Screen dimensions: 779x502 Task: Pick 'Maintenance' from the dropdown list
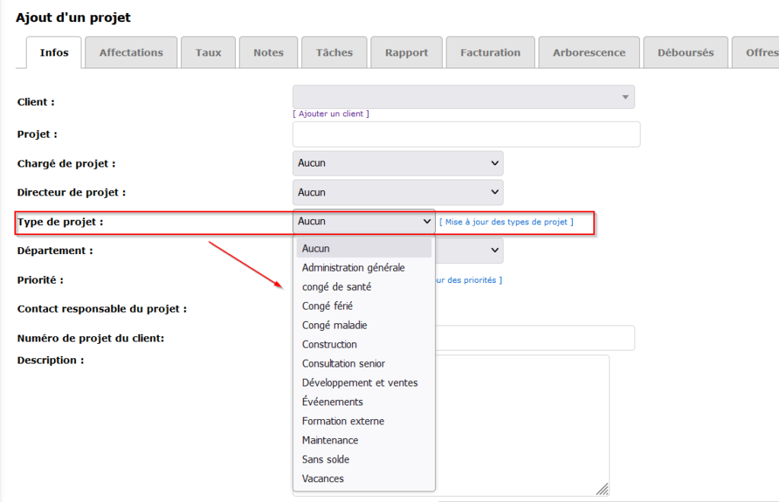coord(330,440)
